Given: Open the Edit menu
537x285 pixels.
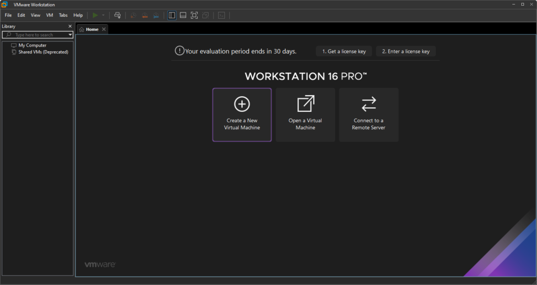Looking at the screenshot, I should pyautogui.click(x=21, y=15).
